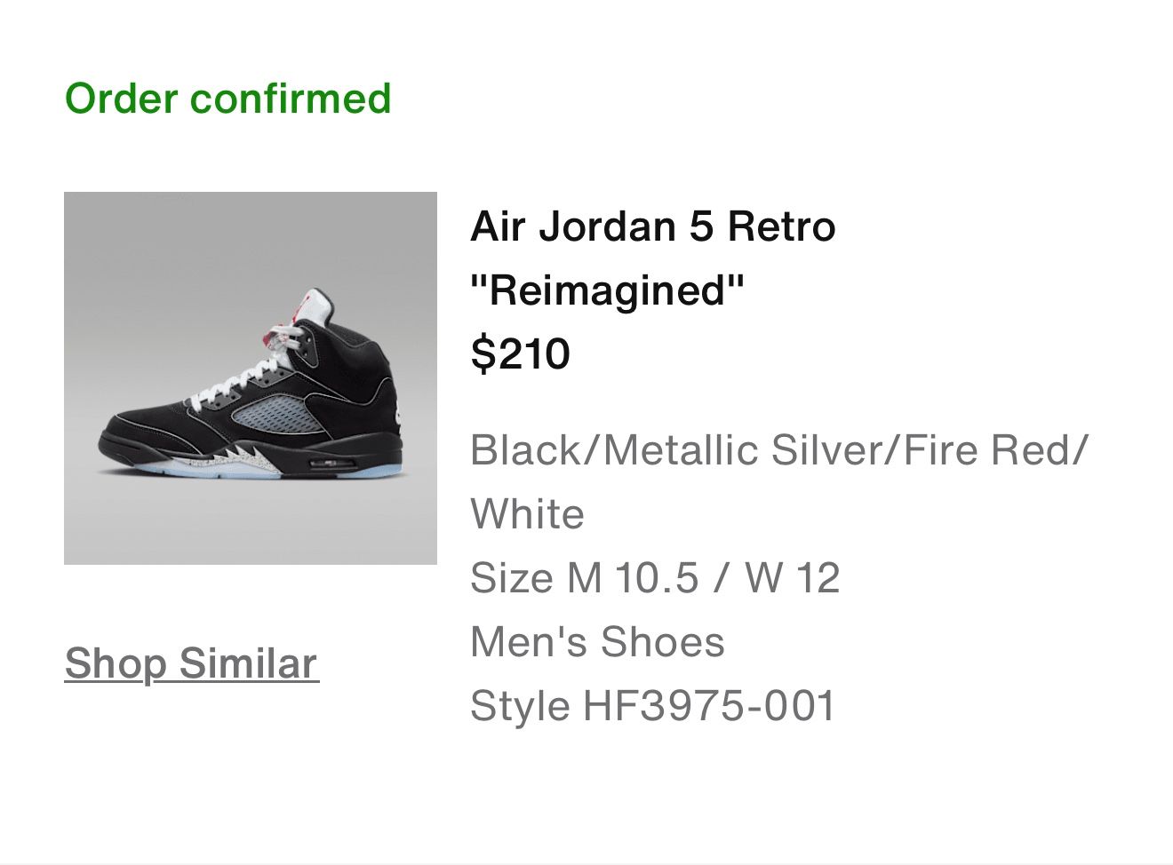Click the style number beside Style label
The width and height of the screenshot is (1173, 865).
(711, 704)
